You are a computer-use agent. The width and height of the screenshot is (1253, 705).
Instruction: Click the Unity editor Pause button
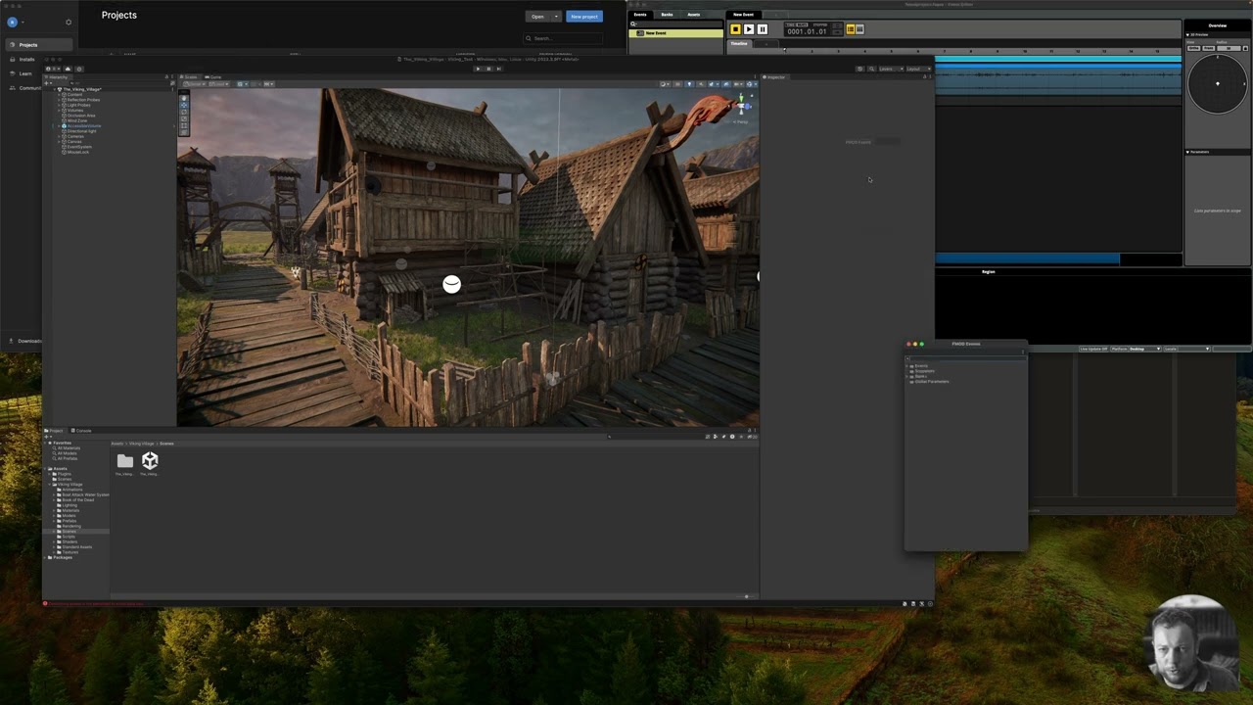pos(488,69)
